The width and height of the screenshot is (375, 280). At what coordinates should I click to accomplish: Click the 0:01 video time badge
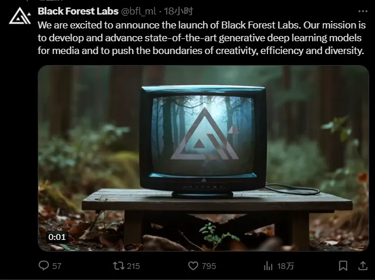[x=57, y=237]
